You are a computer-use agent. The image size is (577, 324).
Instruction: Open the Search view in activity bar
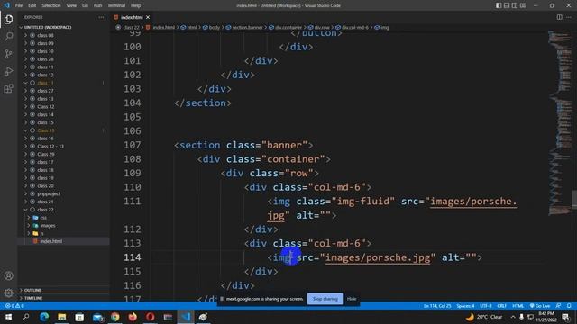click(x=8, y=36)
